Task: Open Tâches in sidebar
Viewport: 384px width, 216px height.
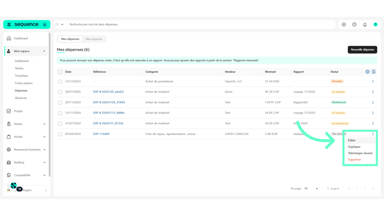Action: tap(19, 68)
